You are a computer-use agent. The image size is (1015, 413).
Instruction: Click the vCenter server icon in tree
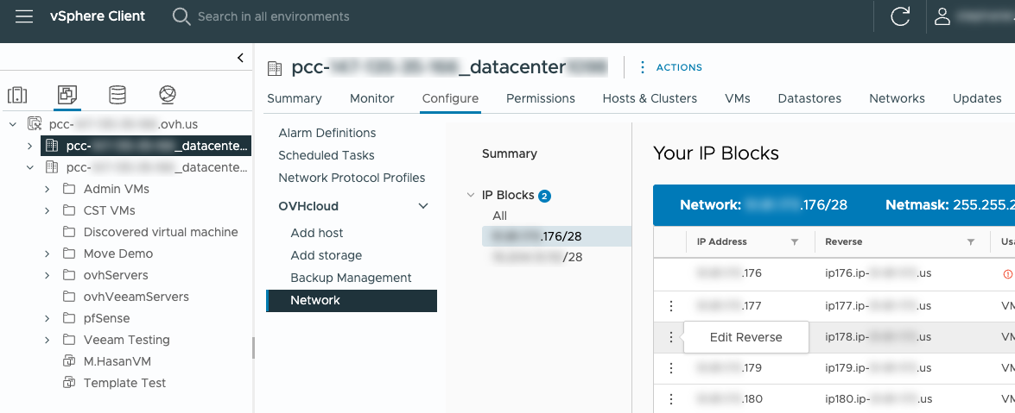pos(35,124)
